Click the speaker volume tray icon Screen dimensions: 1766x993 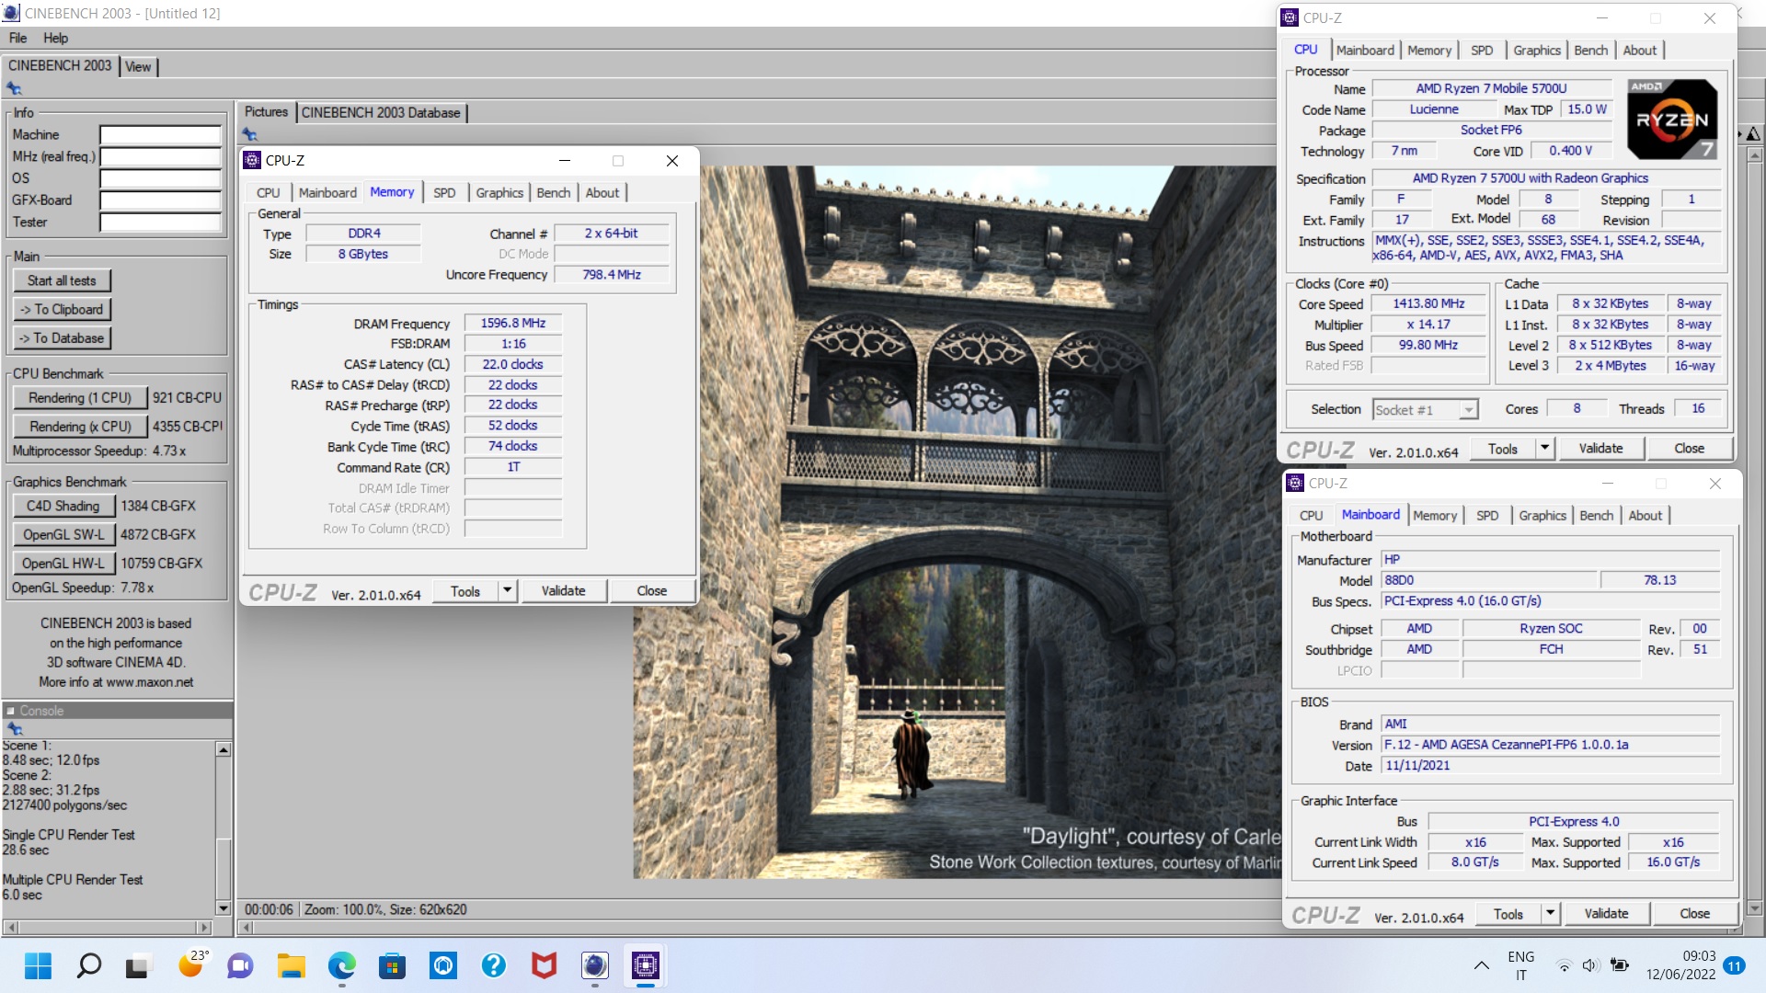pos(1590,965)
